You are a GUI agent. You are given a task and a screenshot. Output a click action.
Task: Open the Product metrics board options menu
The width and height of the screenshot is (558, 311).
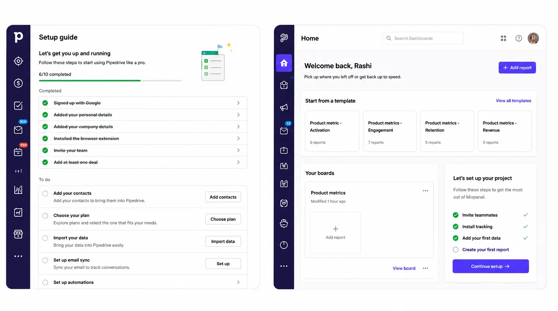(425, 191)
